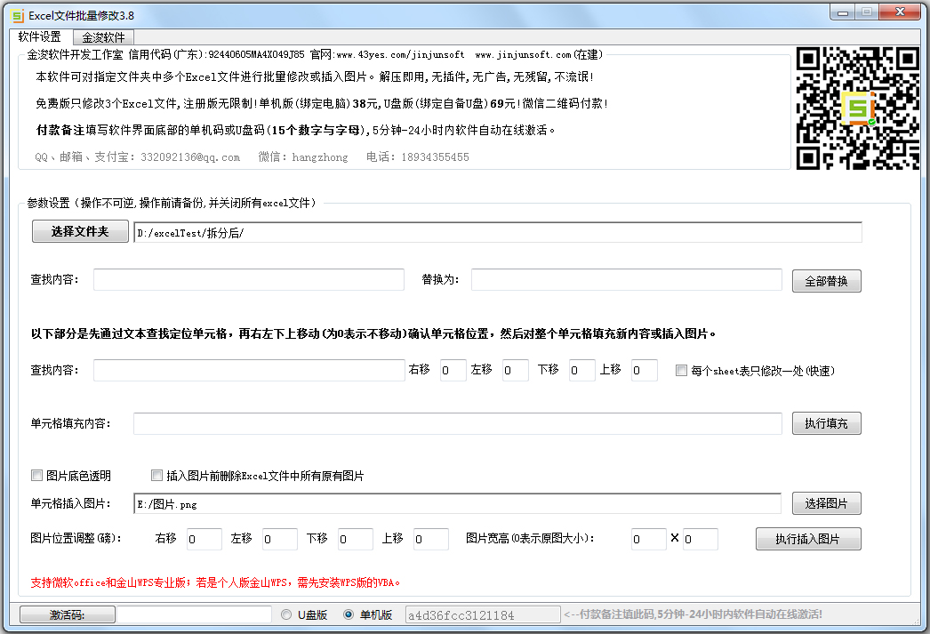This screenshot has height=634, width=930.
Task: Click the website text www.43yes.com/jinjunsoft
Action: 400,54
